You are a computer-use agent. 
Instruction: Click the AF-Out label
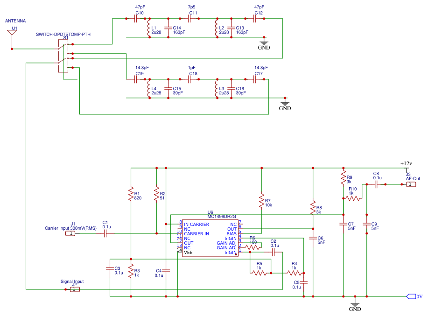click(x=413, y=178)
